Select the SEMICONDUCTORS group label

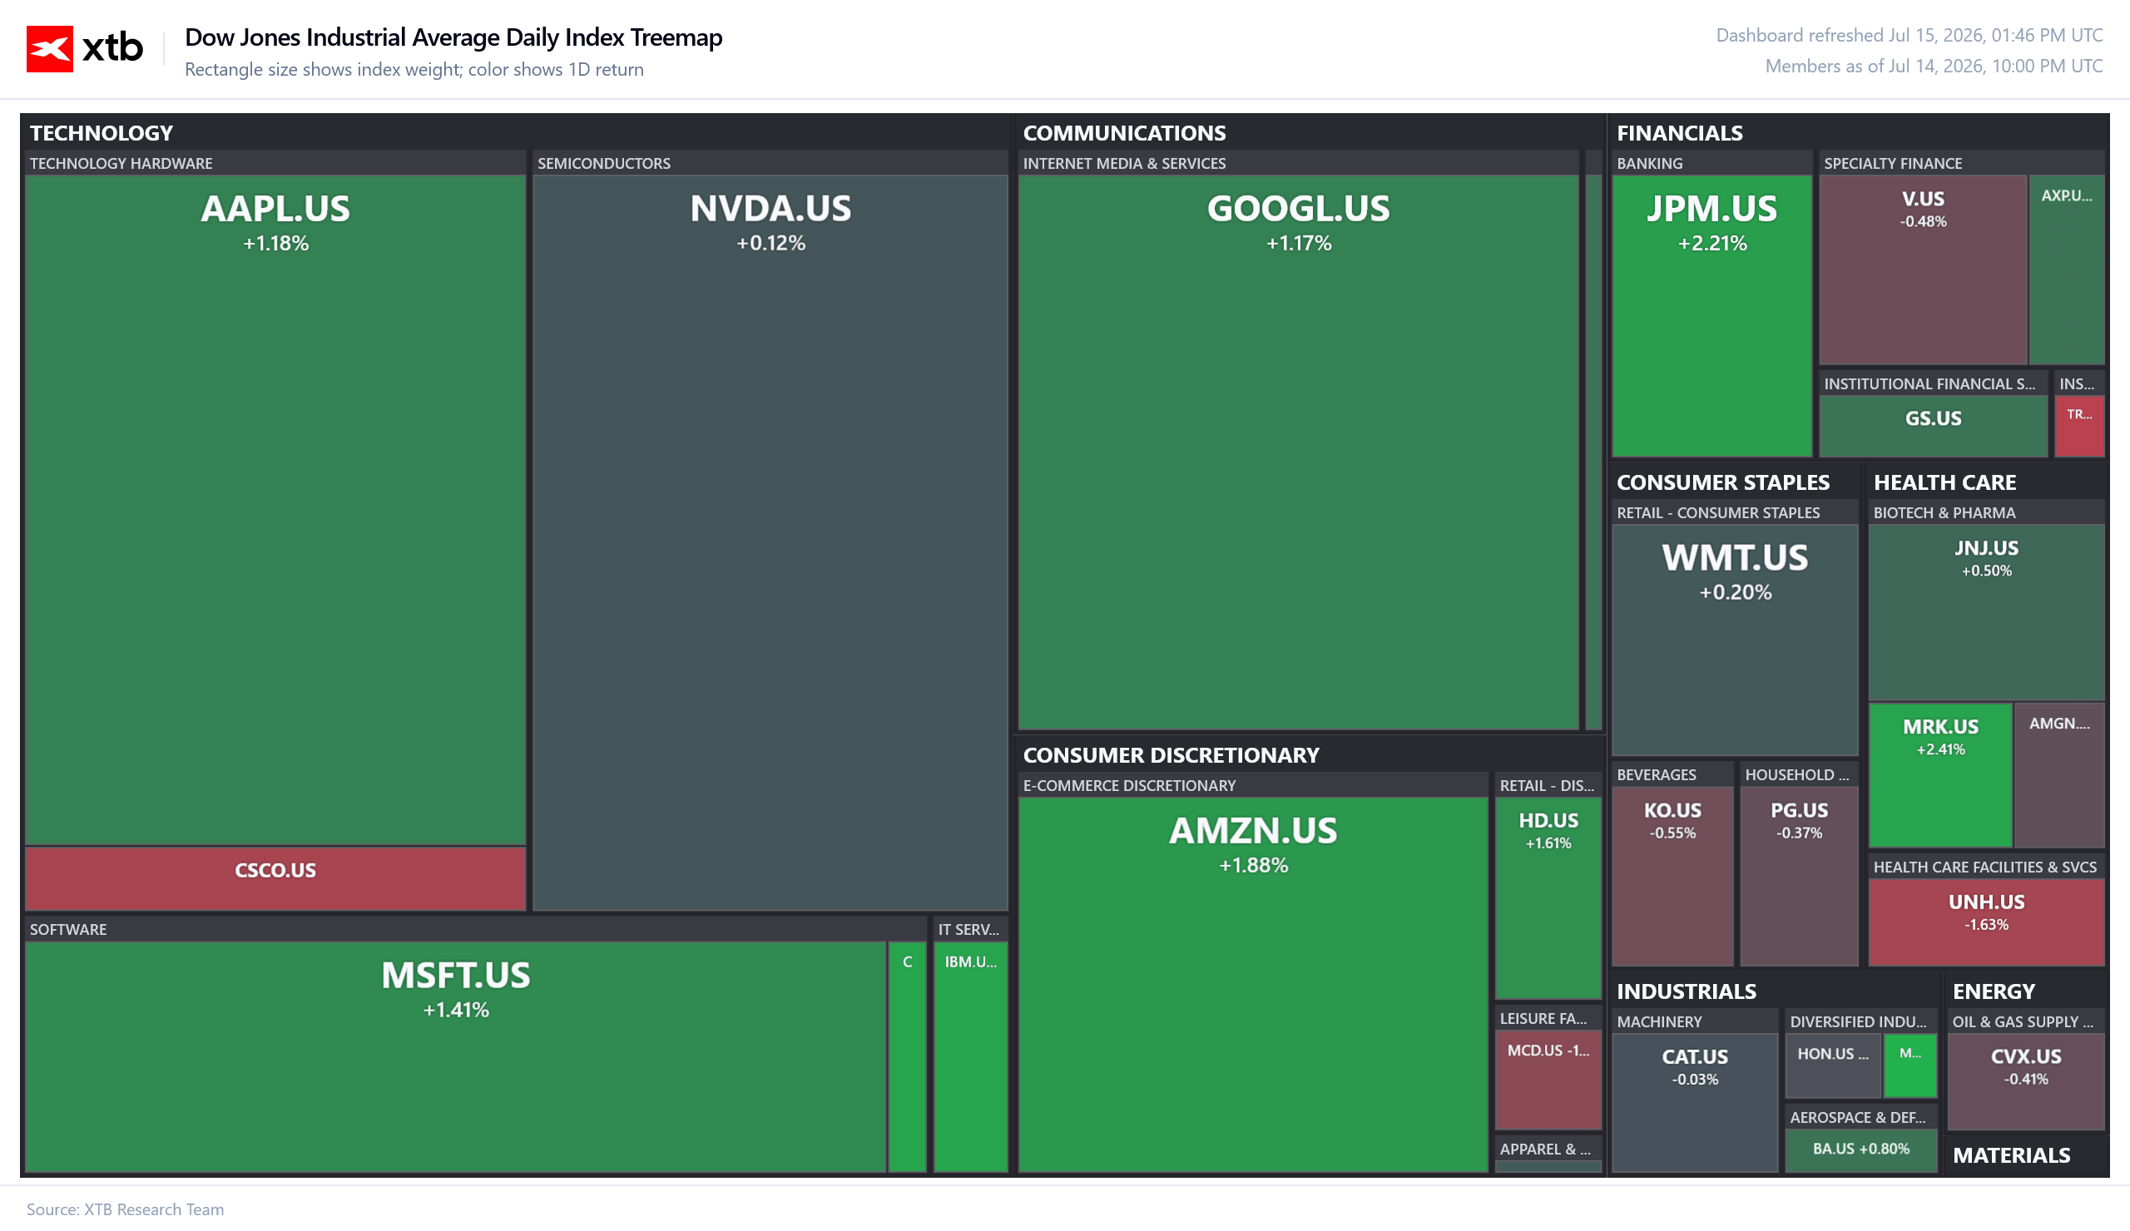click(603, 163)
